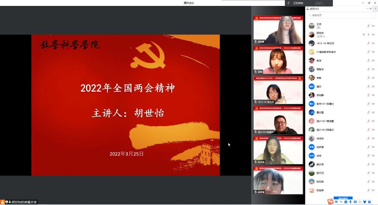Open the bottom video tile labeled 徐梦煜
Viewport: 378px width, 205px height.
(278, 180)
